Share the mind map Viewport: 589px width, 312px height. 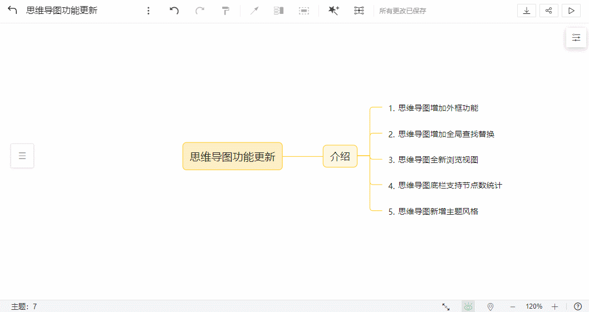click(549, 11)
